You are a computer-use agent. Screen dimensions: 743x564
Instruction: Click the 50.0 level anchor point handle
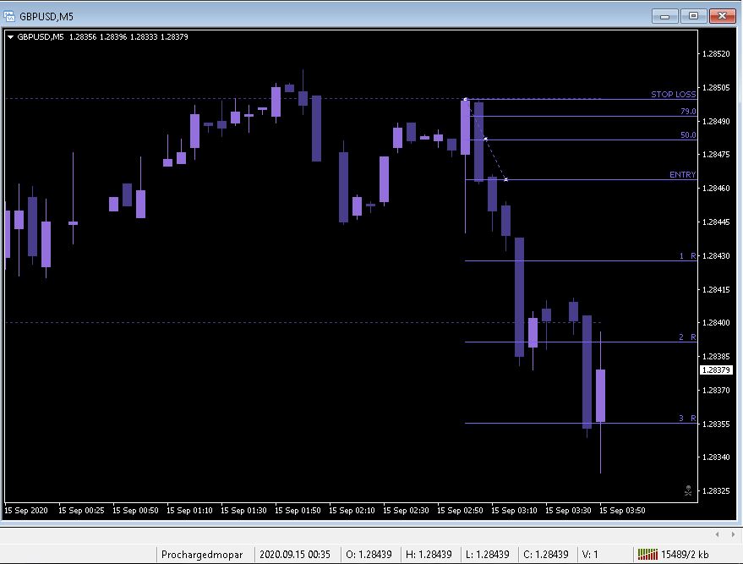(486, 139)
